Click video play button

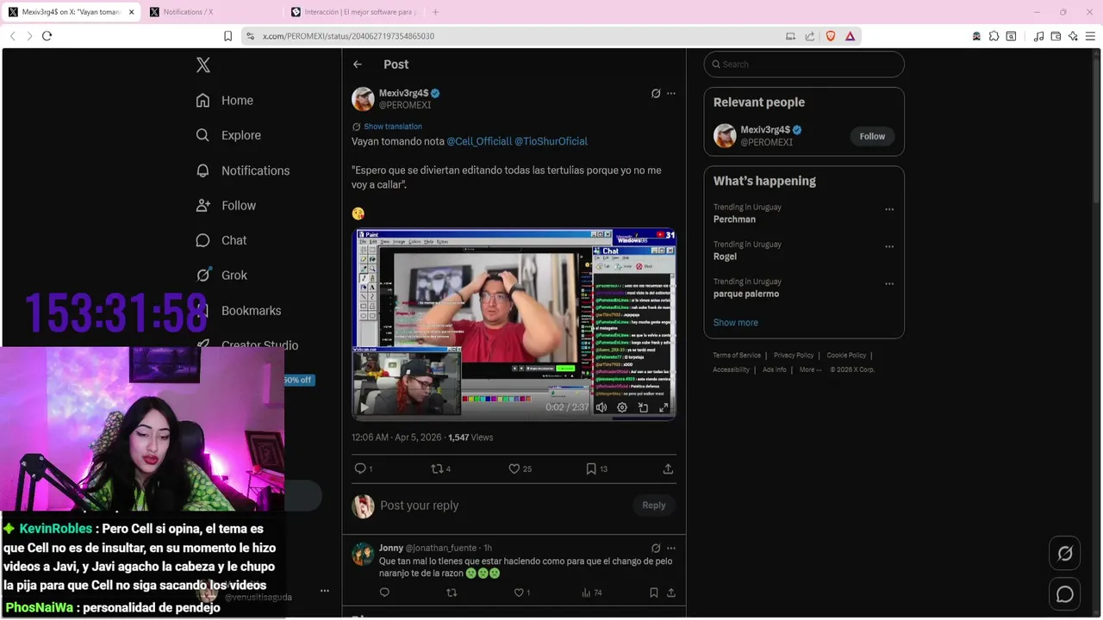(365, 407)
